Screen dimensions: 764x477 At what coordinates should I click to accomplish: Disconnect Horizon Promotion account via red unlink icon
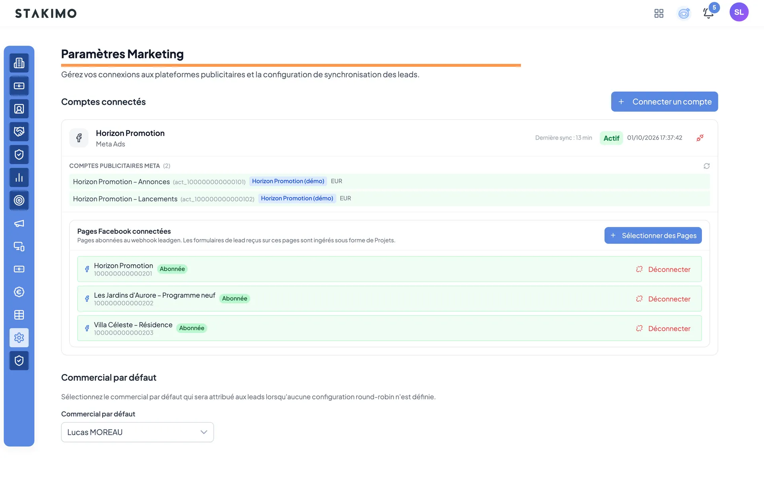[700, 138]
